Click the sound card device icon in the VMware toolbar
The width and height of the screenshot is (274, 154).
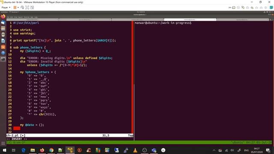252,8
